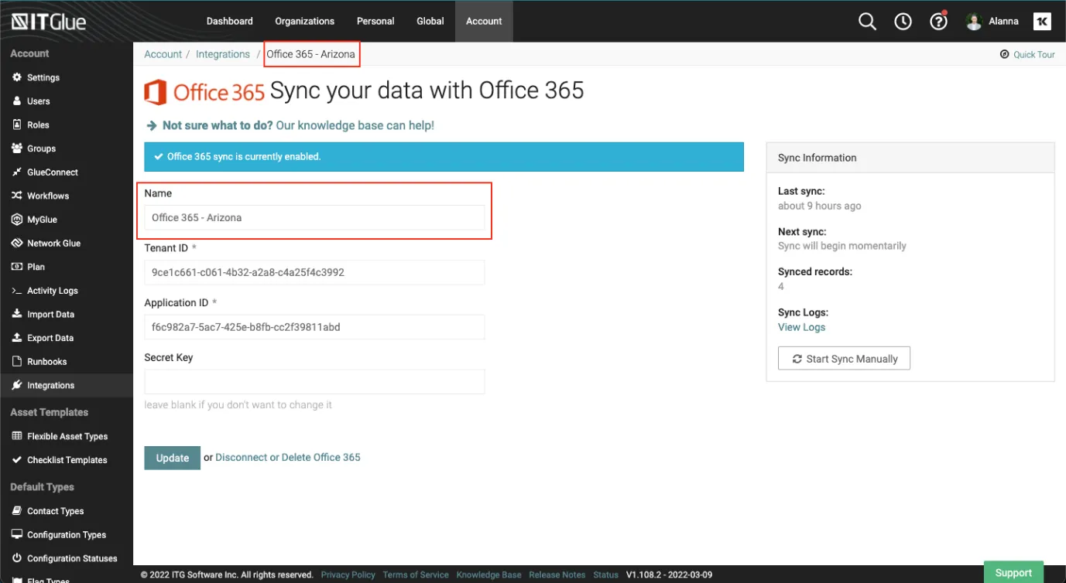Click the ITGlue logo
This screenshot has width=1066, height=583.
click(48, 22)
